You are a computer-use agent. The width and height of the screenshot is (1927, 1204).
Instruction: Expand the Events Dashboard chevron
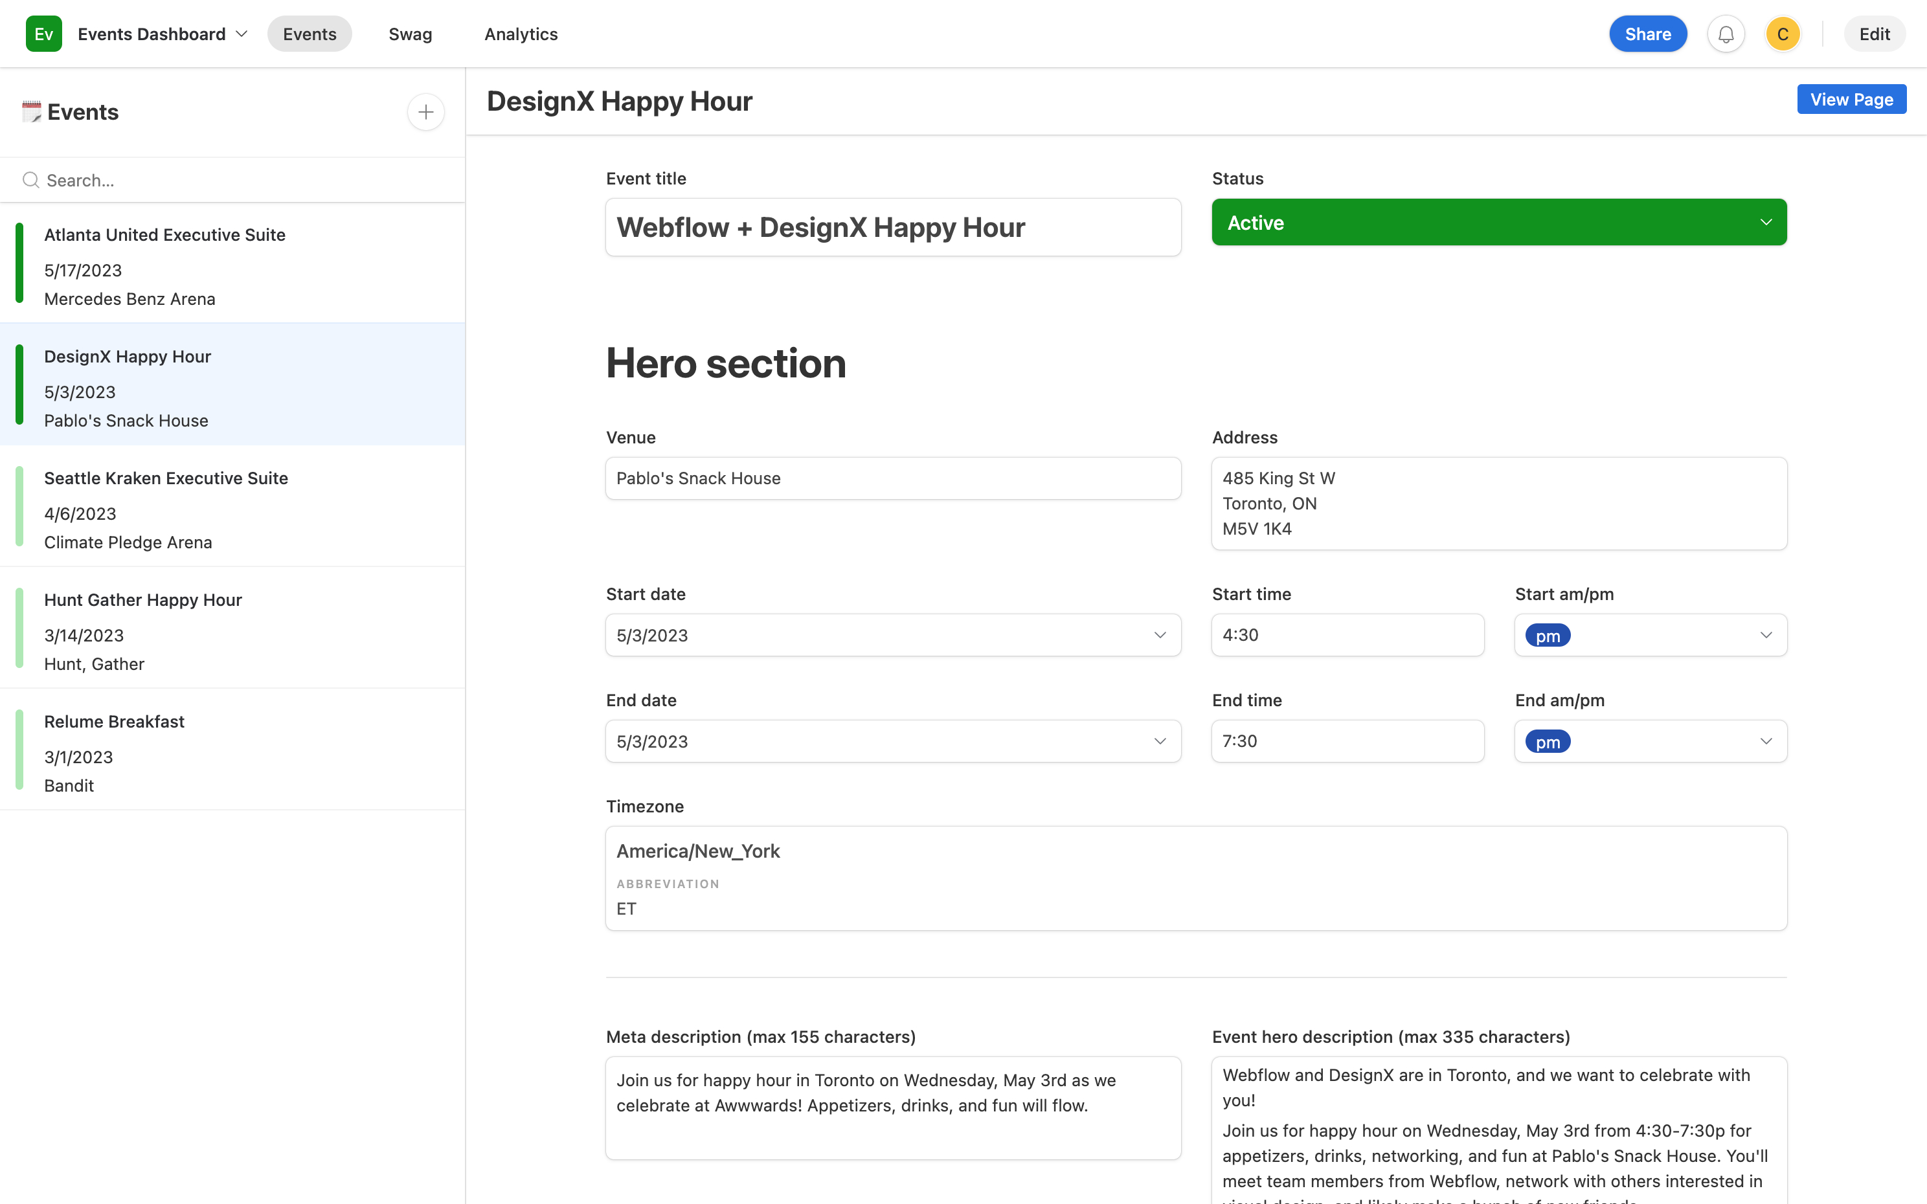point(242,34)
